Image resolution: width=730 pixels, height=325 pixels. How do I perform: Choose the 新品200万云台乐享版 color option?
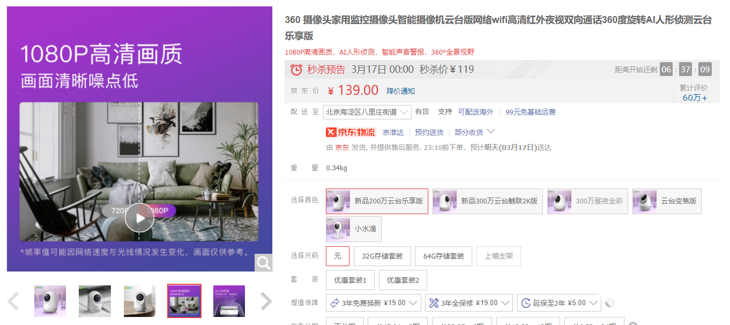(x=377, y=201)
